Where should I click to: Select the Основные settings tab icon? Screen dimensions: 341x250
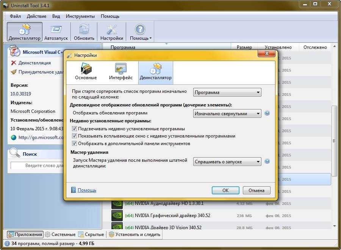coord(86,69)
